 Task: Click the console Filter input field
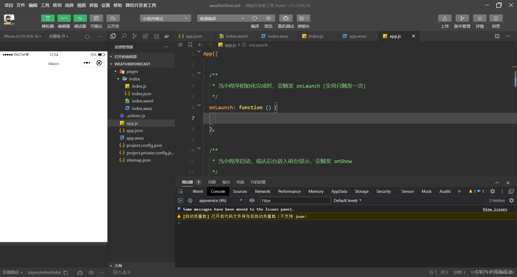(x=295, y=200)
